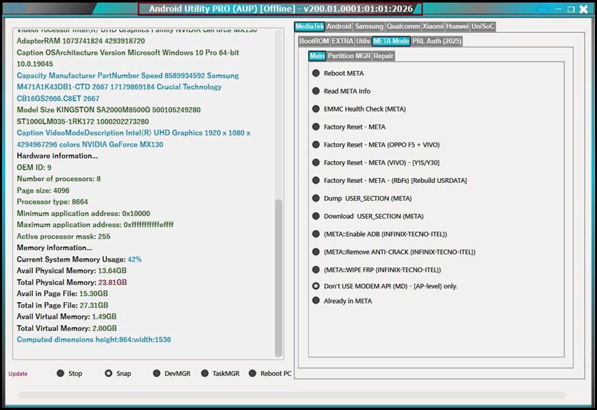Click the Android Utility PRO title text
The image size is (597, 410).
click(281, 8)
